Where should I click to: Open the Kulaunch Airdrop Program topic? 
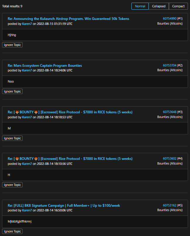point(68,19)
